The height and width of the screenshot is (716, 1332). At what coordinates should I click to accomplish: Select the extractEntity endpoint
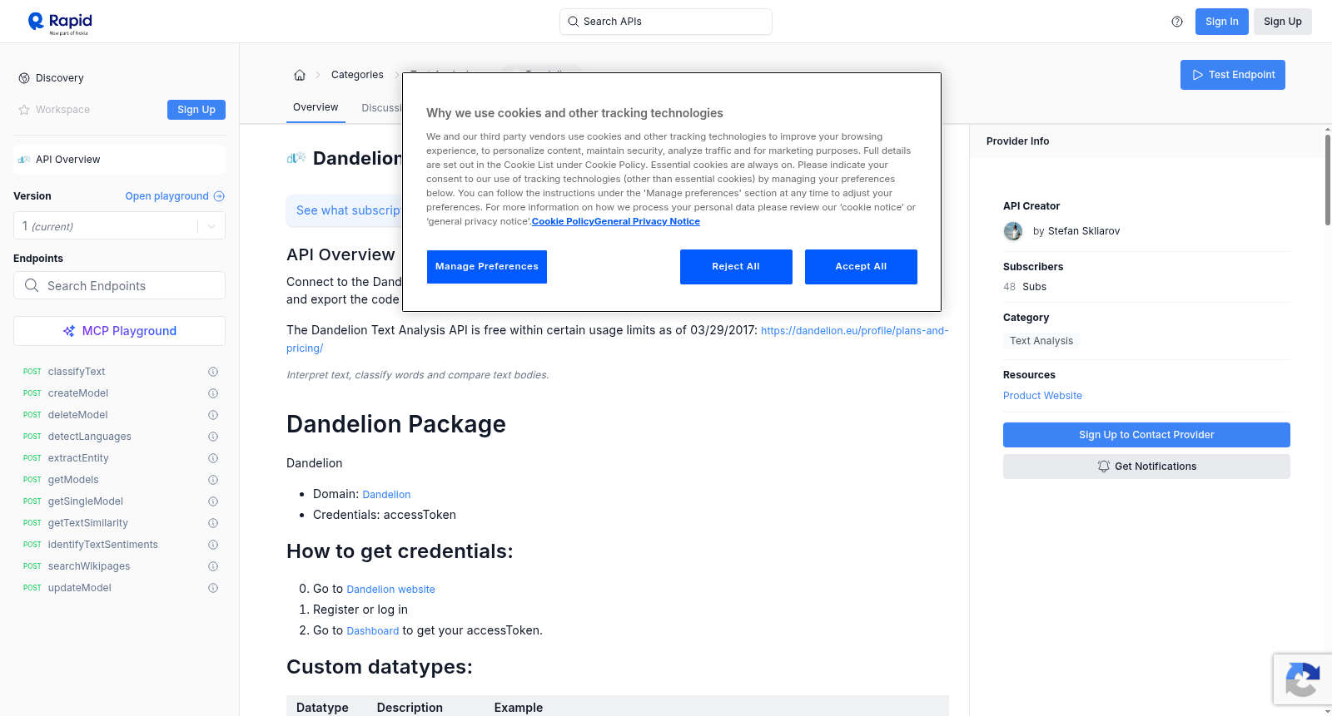(78, 458)
